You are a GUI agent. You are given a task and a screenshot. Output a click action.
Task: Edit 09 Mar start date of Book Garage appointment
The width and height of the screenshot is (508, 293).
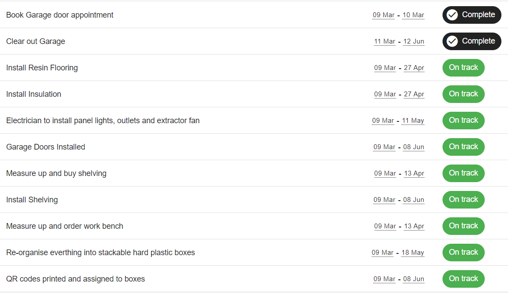[383, 15]
